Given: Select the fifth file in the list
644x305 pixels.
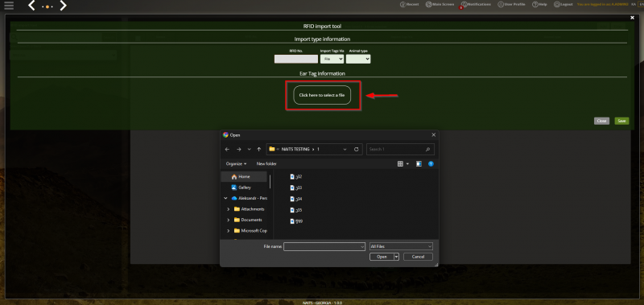Looking at the screenshot, I should click(296, 221).
